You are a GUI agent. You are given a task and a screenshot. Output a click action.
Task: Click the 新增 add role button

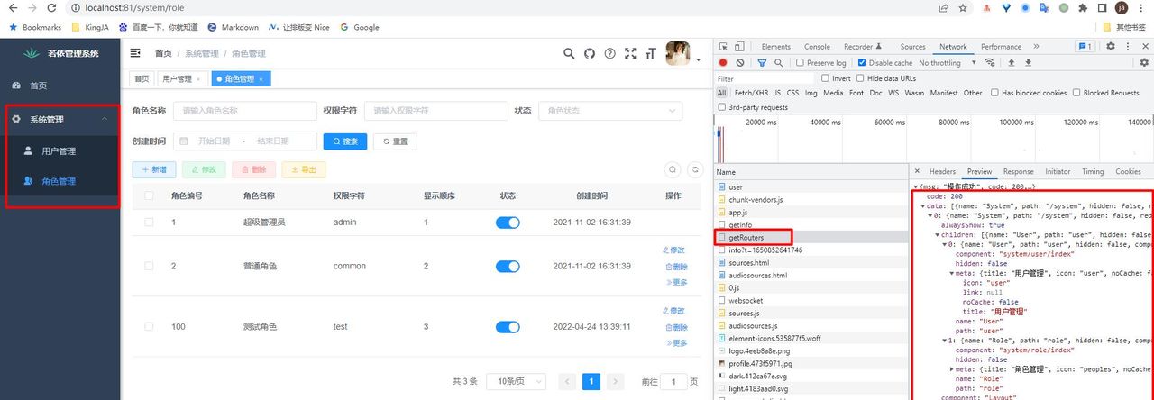153,169
